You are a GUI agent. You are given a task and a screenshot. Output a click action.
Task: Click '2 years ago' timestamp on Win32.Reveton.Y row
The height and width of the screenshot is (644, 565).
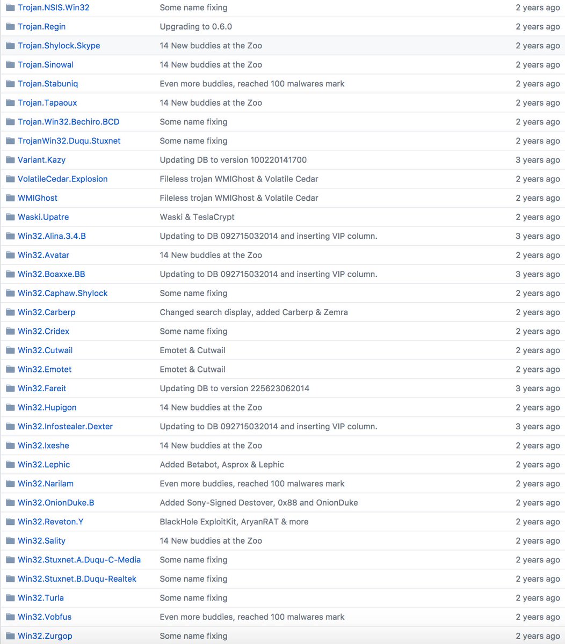coord(538,522)
